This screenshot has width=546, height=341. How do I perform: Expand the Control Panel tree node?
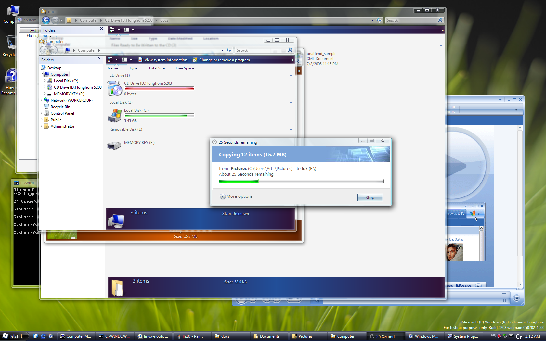(x=41, y=113)
